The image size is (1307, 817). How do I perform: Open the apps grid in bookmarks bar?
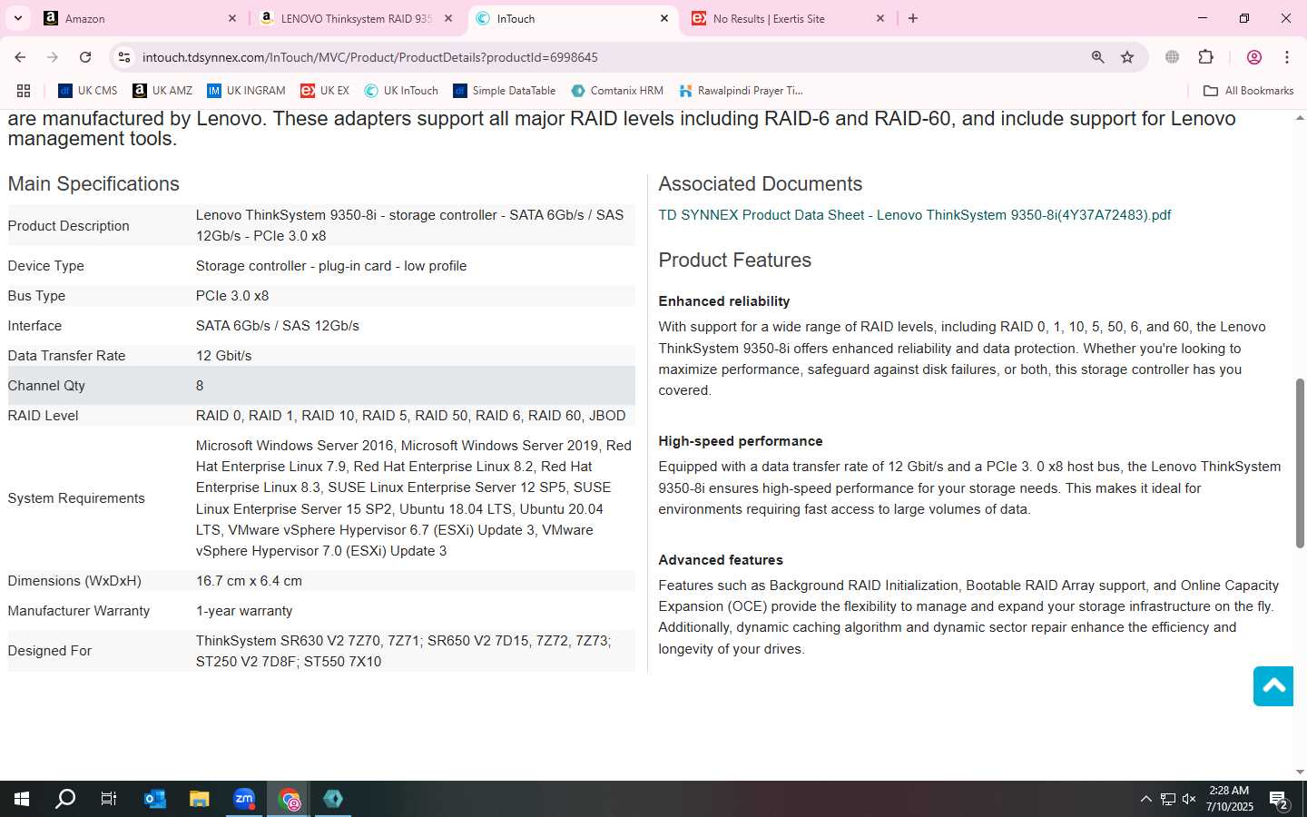pos(24,91)
